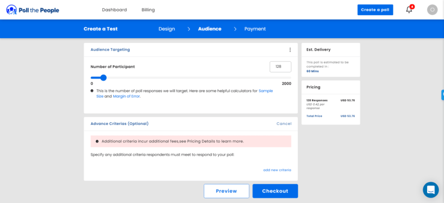This screenshot has width=444, height=203.
Task: Open the side tab on right edge
Action: pyautogui.click(x=443, y=95)
